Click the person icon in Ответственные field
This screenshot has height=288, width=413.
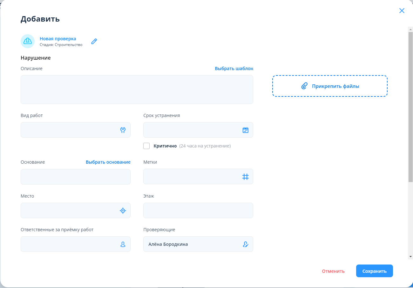[123, 244]
